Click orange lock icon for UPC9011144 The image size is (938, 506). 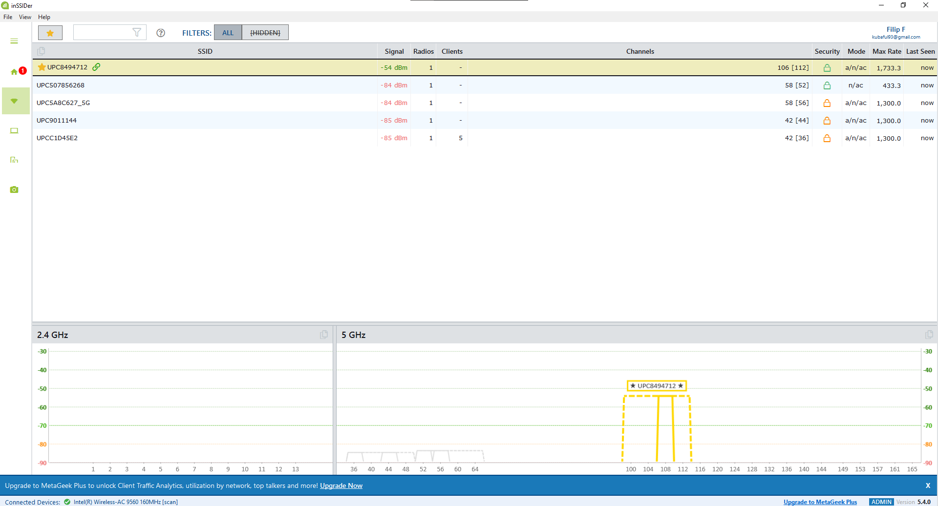[827, 121]
